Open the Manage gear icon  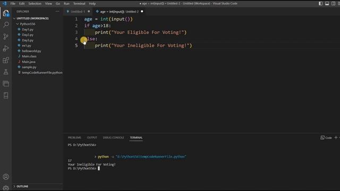(x=6, y=188)
